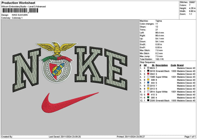Viewport: 197px width, 139px height.
Task: Click the black swatch beside stitch count 2306
Action: tap(148, 101)
